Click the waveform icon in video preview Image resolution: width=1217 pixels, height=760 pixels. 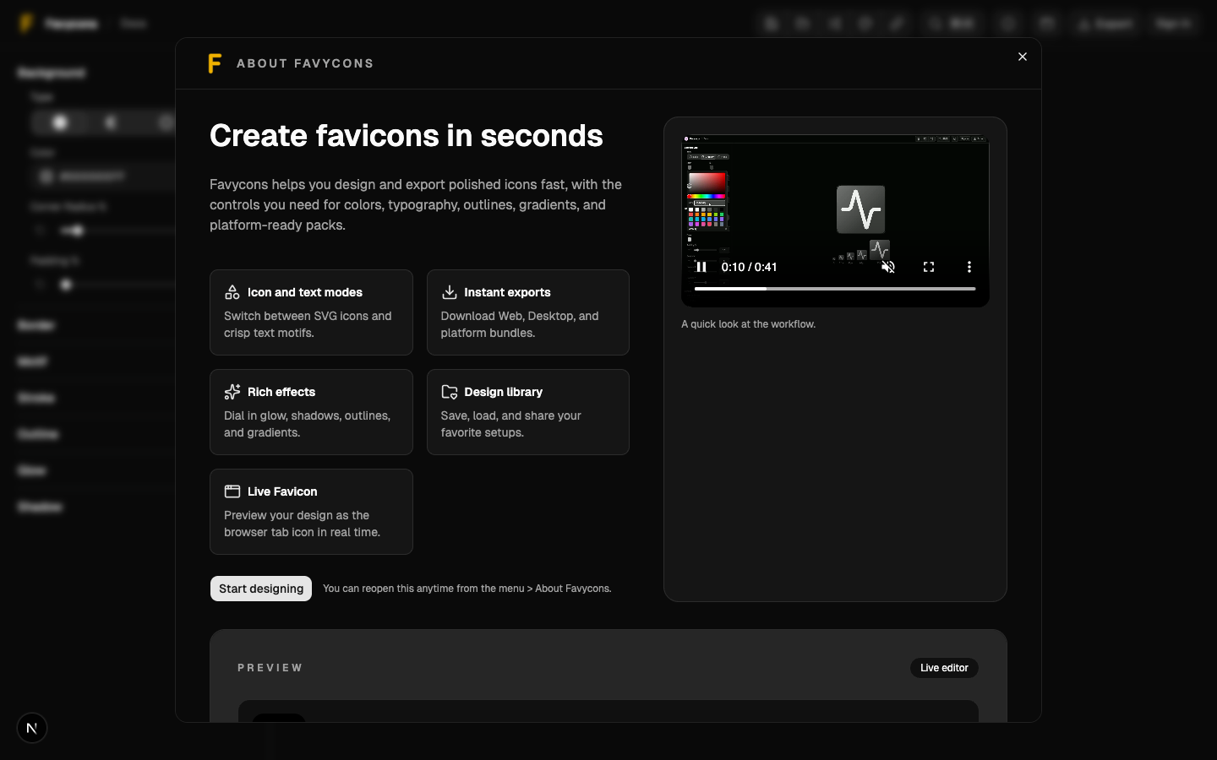(860, 209)
